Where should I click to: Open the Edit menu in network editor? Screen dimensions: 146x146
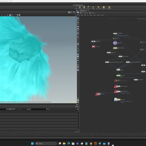click(85, 15)
